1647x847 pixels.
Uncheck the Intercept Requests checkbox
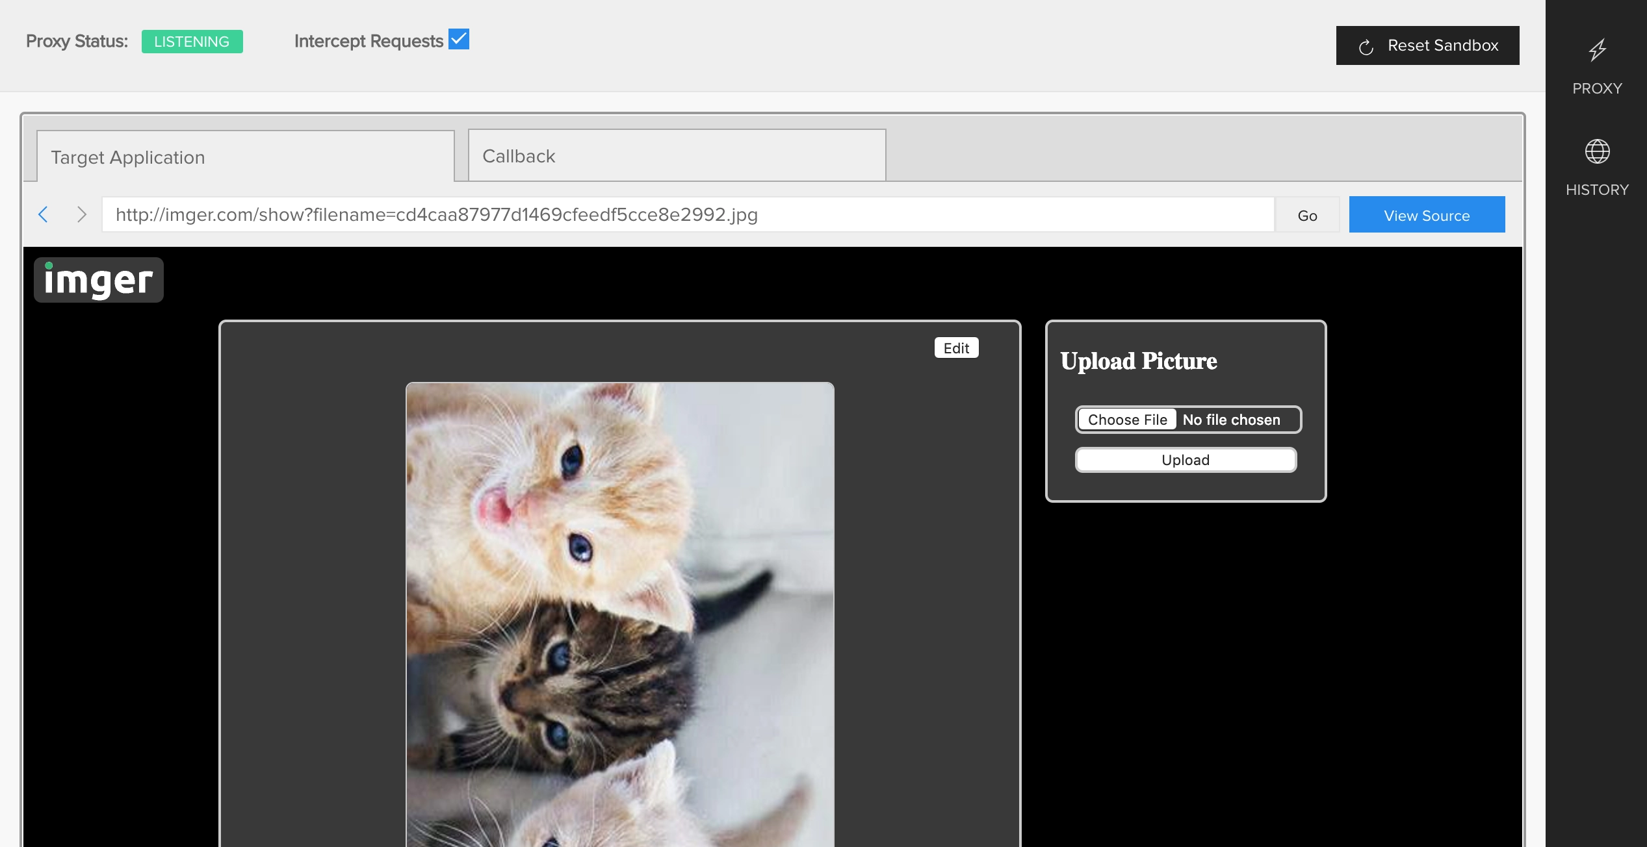pyautogui.click(x=459, y=40)
